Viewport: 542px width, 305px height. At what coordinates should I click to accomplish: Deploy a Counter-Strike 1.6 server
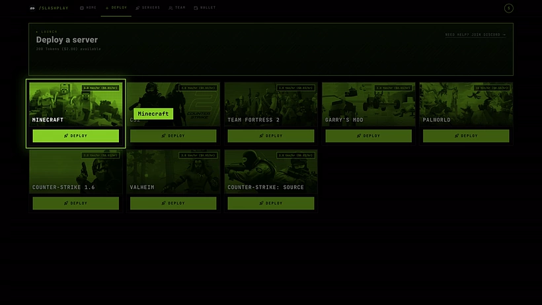click(76, 203)
